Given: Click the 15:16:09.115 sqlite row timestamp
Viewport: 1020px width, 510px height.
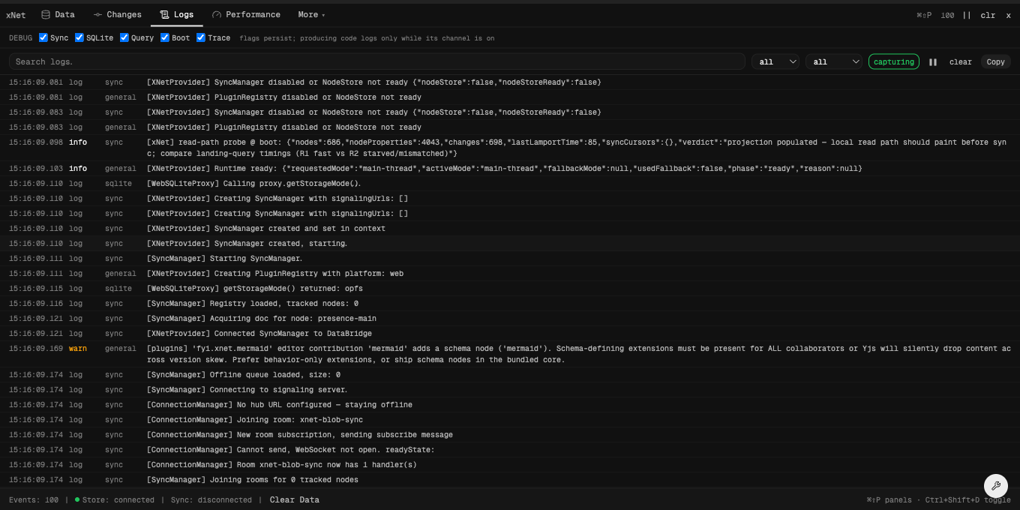Looking at the screenshot, I should 36,289.
